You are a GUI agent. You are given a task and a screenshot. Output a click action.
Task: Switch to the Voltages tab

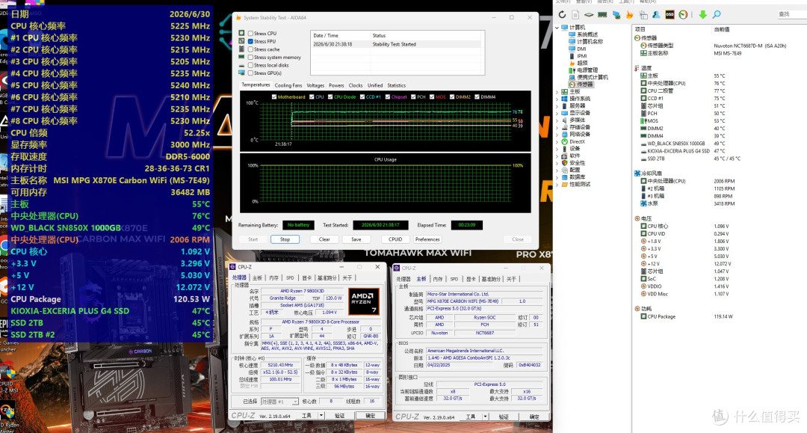(x=315, y=85)
